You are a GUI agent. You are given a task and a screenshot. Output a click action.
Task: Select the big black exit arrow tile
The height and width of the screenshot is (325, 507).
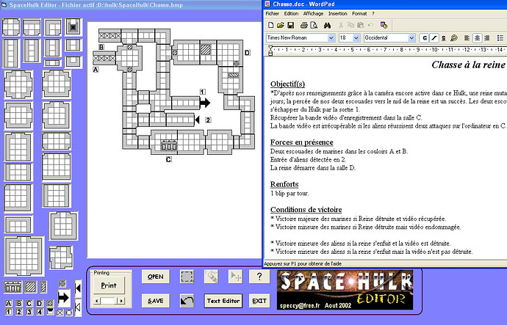tap(64, 298)
